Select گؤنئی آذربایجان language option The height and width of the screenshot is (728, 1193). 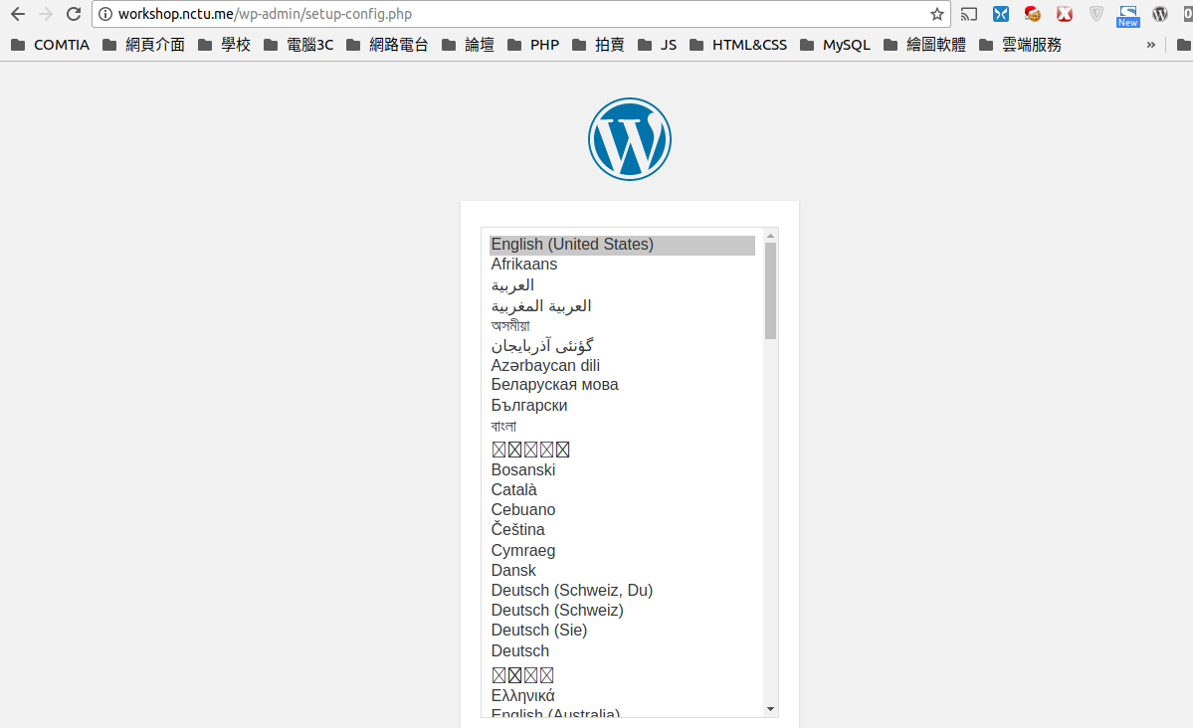click(622, 345)
